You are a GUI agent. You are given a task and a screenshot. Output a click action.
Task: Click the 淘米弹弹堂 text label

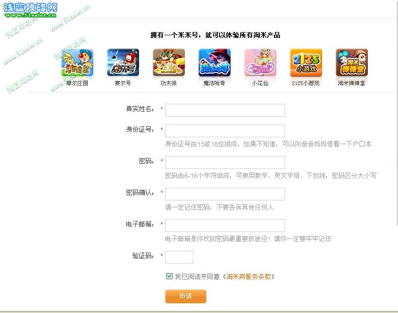coord(351,83)
